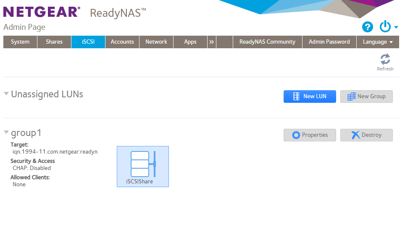
Task: Switch to the System tab
Action: [x=20, y=42]
